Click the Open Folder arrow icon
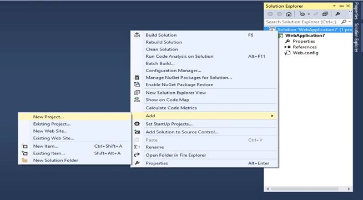Viewport: 363px width, 200px height. 137,155
